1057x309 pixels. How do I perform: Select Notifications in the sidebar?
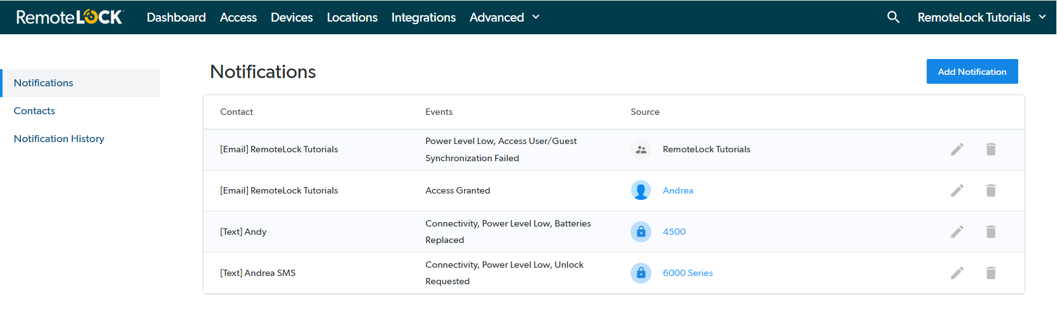coord(80,83)
